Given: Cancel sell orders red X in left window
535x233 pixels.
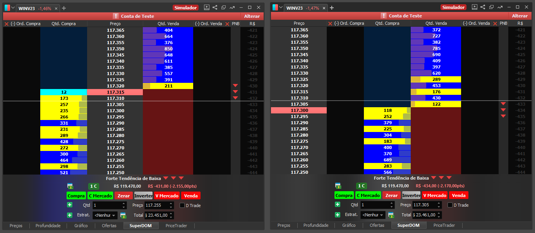Looking at the screenshot, I should [227, 24].
